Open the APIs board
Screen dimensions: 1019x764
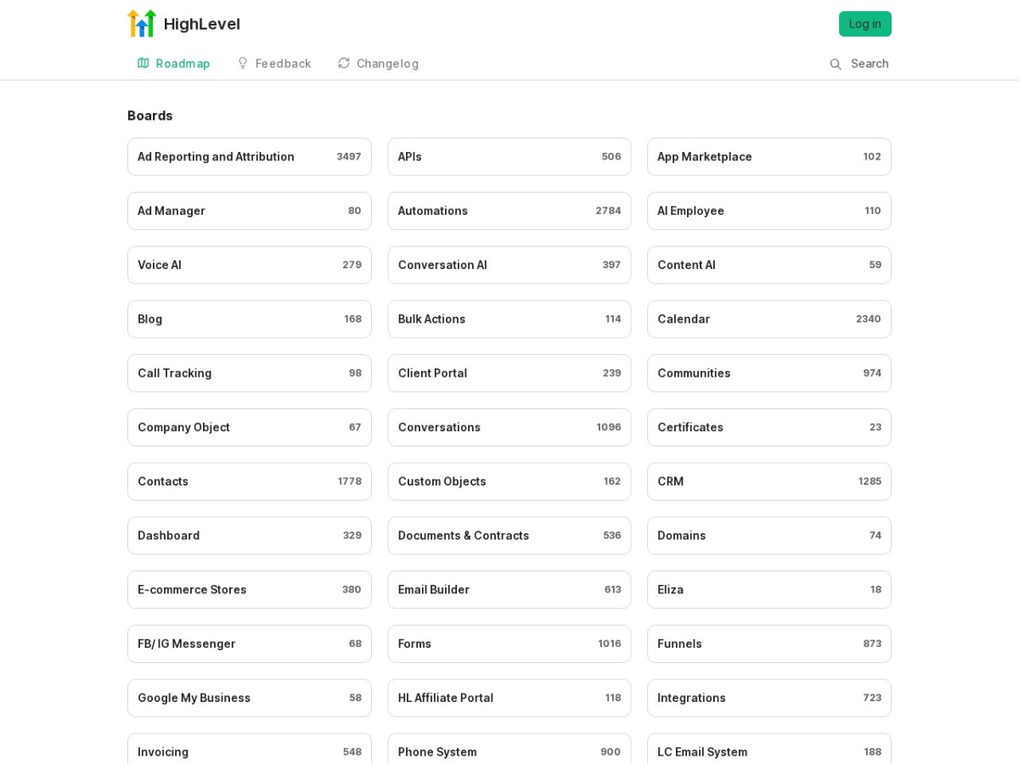tap(509, 157)
